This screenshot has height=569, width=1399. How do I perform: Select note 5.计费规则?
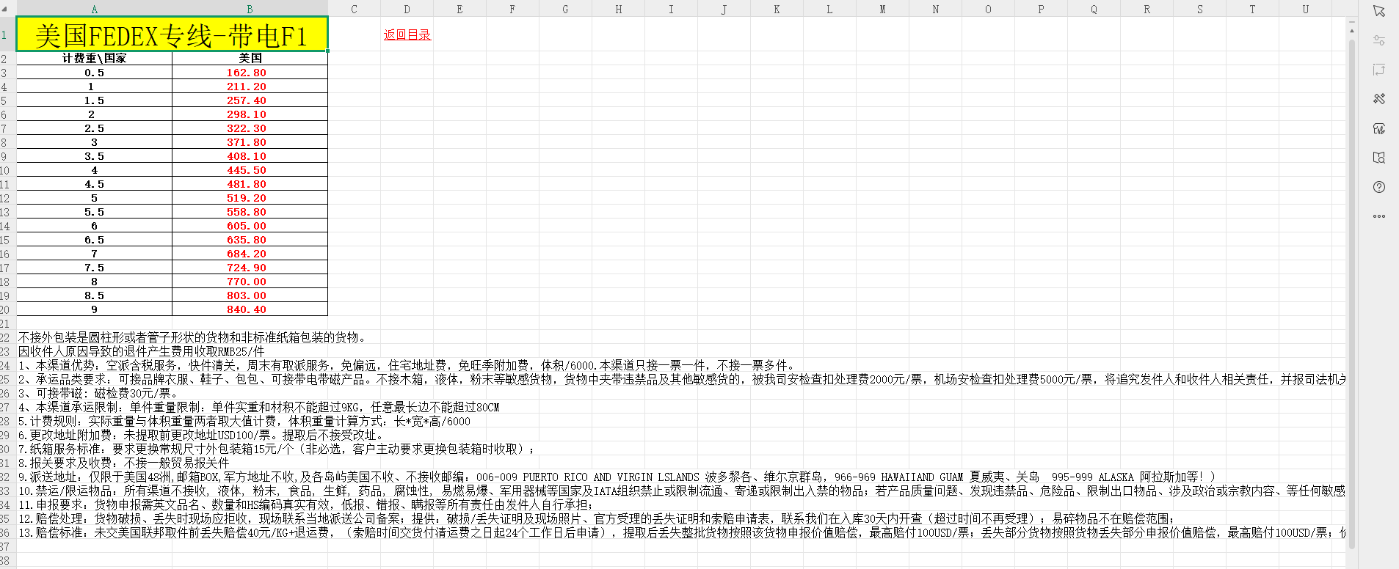point(244,421)
